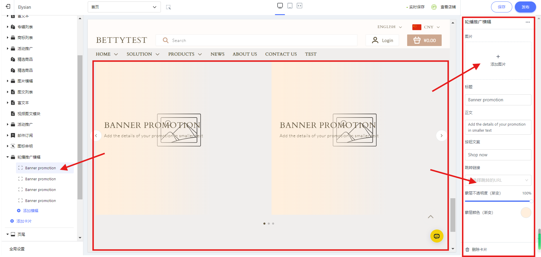Click the fullscreen width preview icon
This screenshot has height=257, width=541.
pos(299,6)
